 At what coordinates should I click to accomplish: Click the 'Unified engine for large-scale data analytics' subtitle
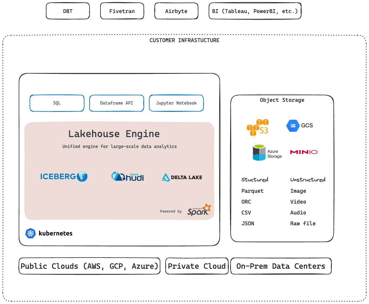tap(120, 147)
